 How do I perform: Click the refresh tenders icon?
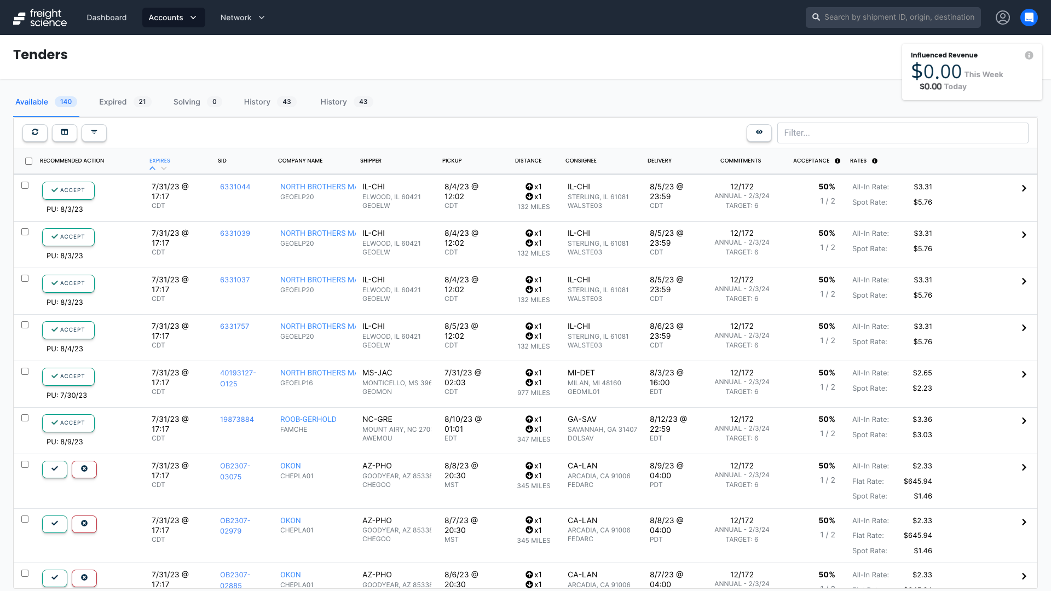click(34, 133)
